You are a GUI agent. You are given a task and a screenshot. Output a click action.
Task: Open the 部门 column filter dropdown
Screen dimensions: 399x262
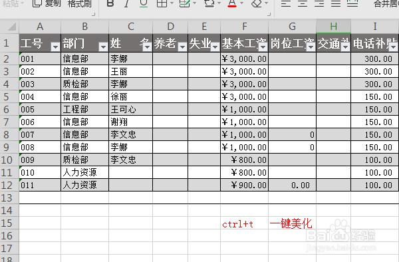click(103, 47)
